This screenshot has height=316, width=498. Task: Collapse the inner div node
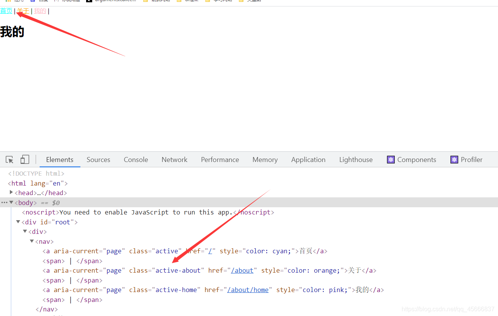[x=25, y=231]
